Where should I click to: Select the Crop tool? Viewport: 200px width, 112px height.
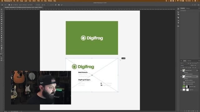[x=2, y=17]
